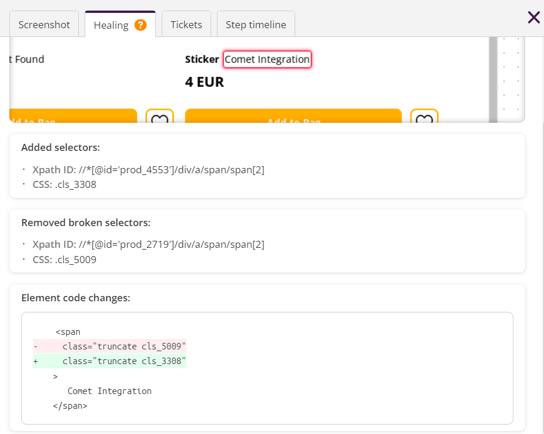The height and width of the screenshot is (434, 544).
Task: Click the removed Xpath ID prod_2719 selector
Action: (148, 244)
